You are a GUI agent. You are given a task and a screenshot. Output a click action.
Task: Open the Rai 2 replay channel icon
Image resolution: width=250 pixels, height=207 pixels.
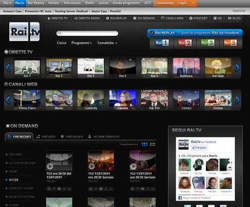185,43
